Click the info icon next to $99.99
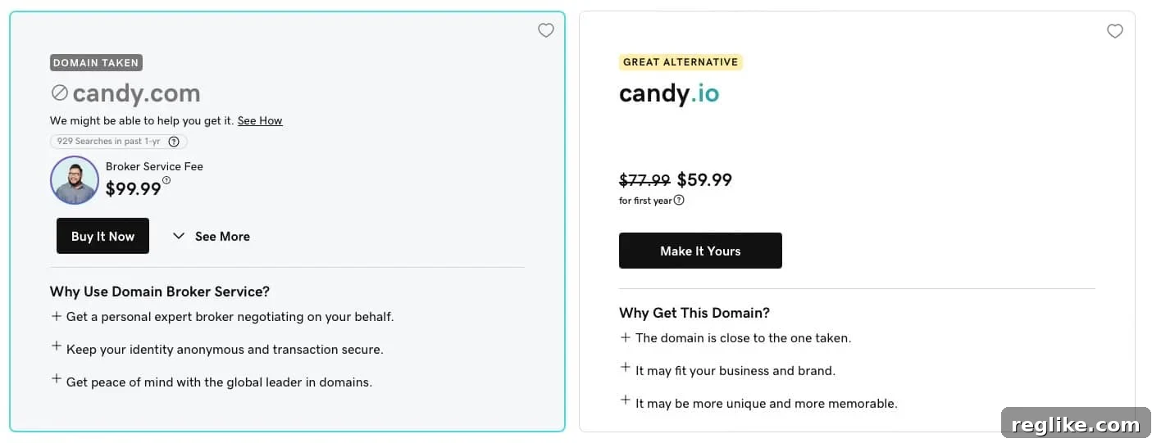1152x443 pixels. (166, 181)
